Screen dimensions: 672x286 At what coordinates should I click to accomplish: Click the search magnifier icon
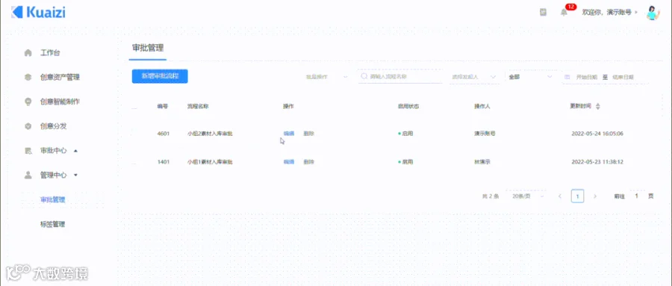click(364, 76)
